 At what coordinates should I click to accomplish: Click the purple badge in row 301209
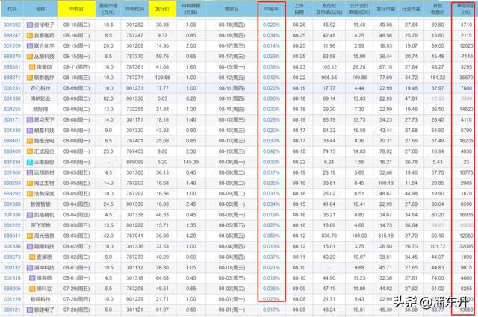[x=30, y=46]
